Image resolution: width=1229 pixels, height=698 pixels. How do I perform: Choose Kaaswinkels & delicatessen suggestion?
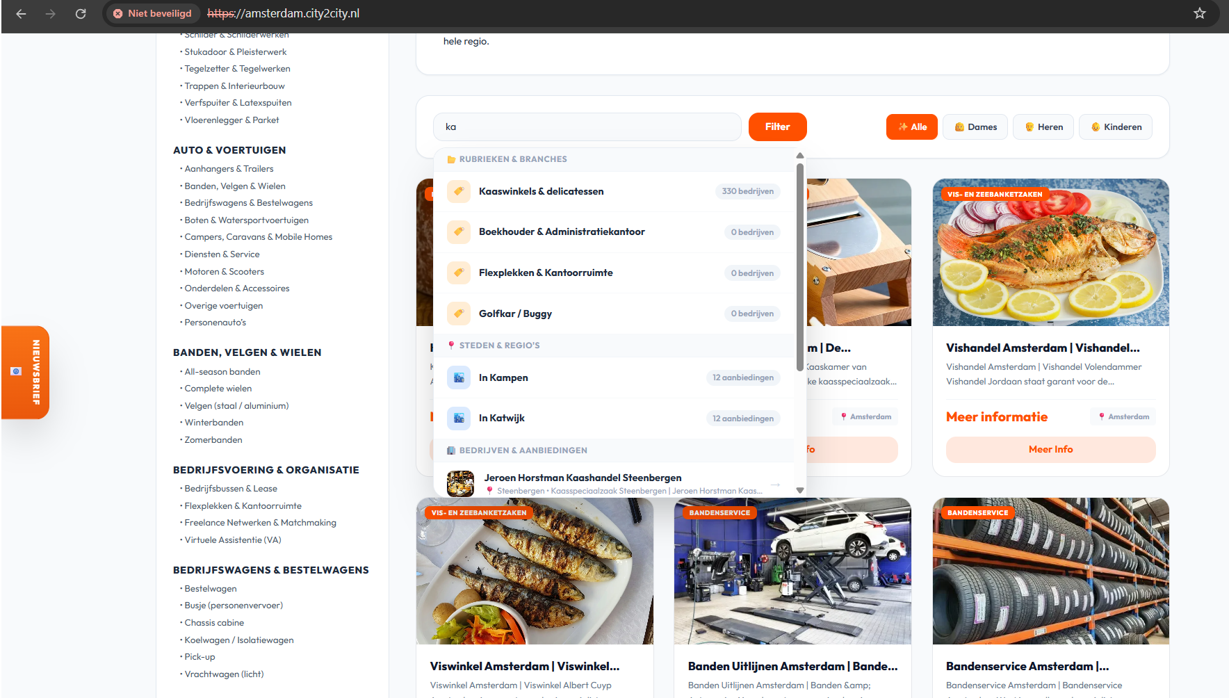click(614, 191)
